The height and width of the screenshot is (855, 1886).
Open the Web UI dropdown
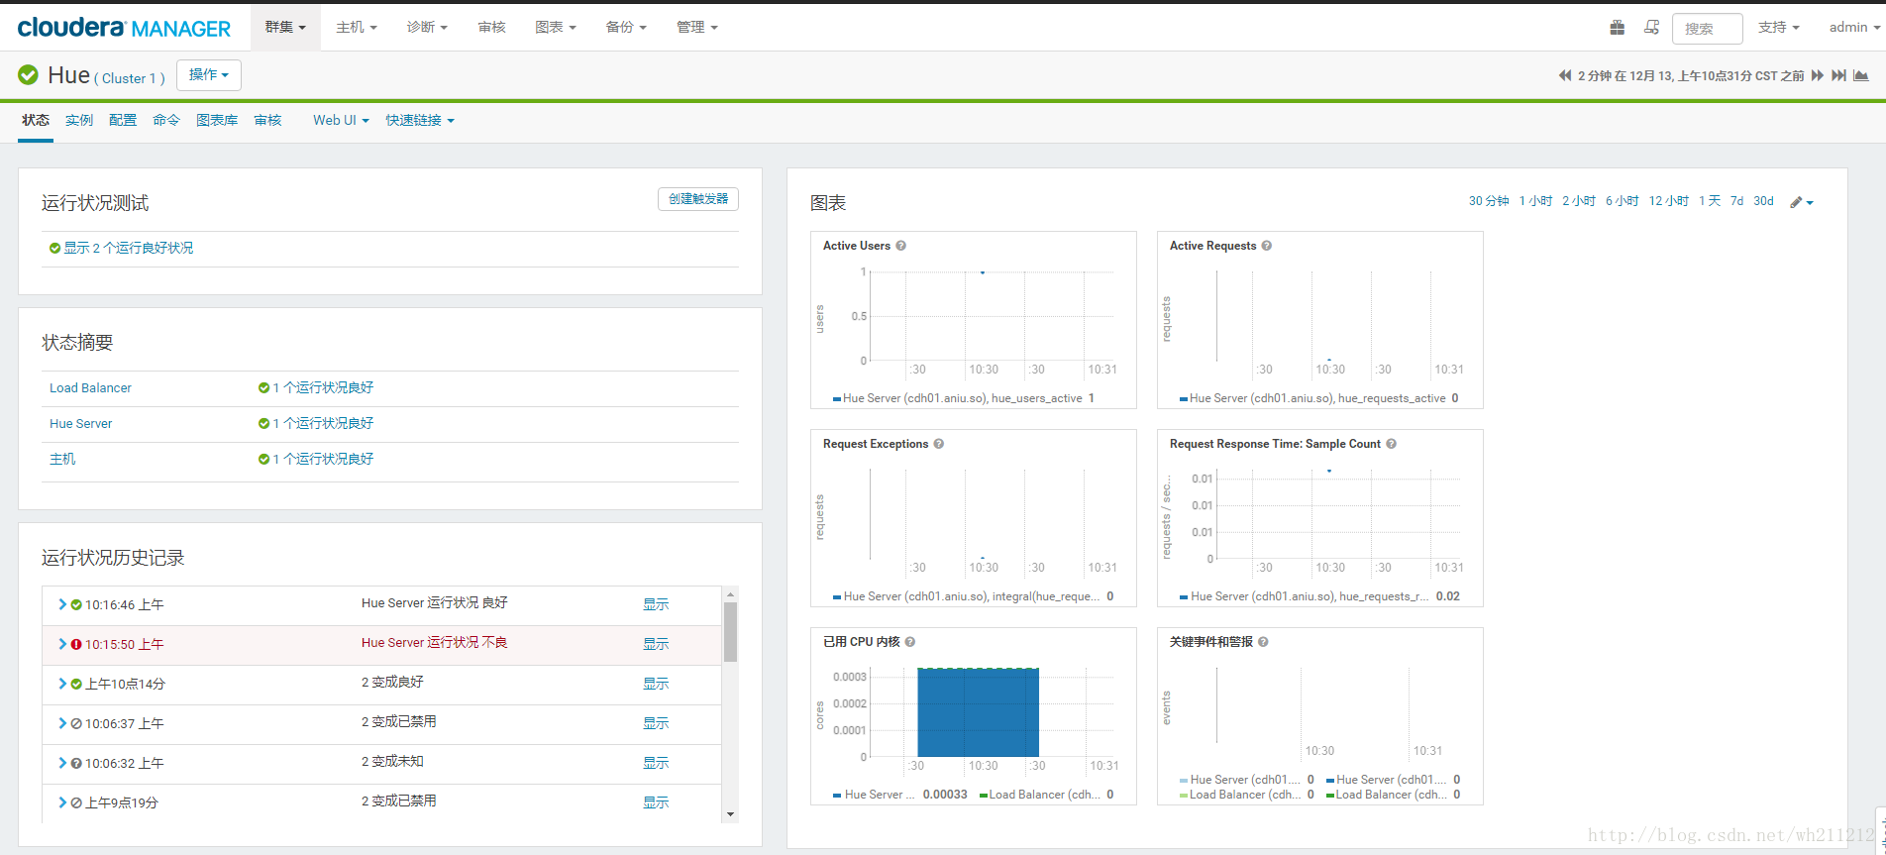click(x=341, y=120)
